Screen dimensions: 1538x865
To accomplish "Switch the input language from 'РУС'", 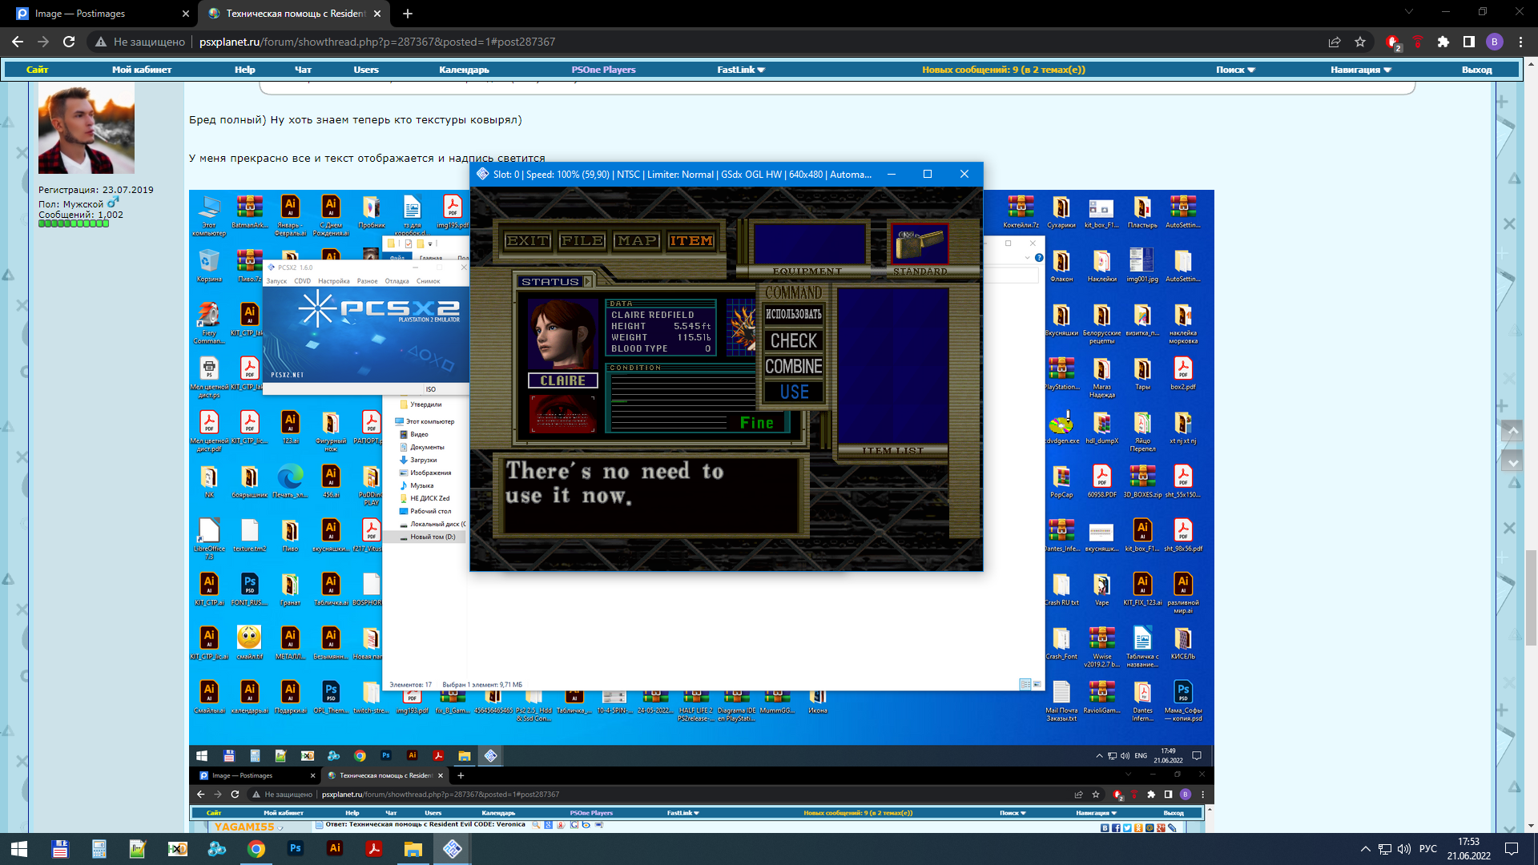I will click(1428, 849).
